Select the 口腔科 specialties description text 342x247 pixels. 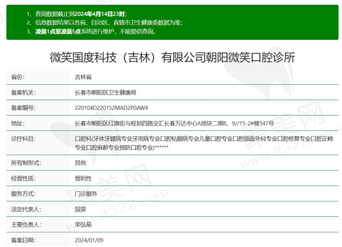[204, 143]
